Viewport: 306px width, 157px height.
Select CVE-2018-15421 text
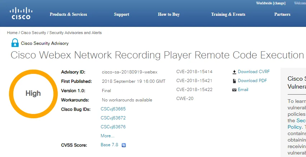click(194, 81)
